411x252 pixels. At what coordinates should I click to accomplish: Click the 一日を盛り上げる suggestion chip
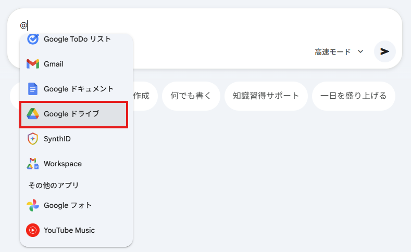(x=354, y=96)
